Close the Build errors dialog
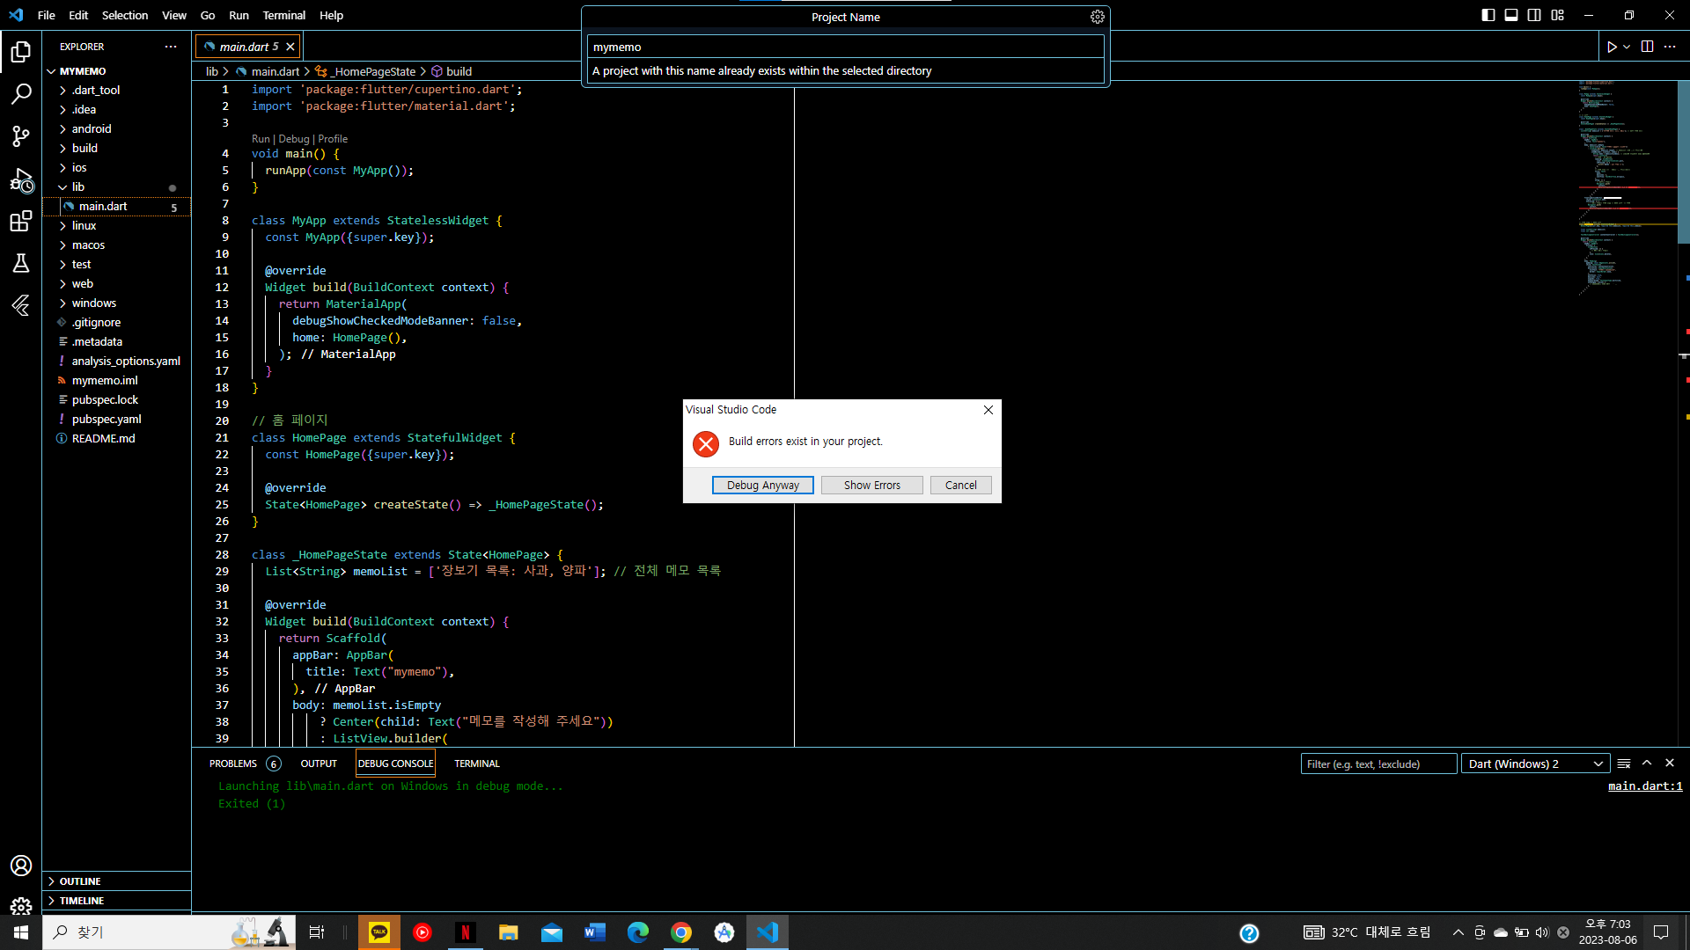 pyautogui.click(x=988, y=410)
